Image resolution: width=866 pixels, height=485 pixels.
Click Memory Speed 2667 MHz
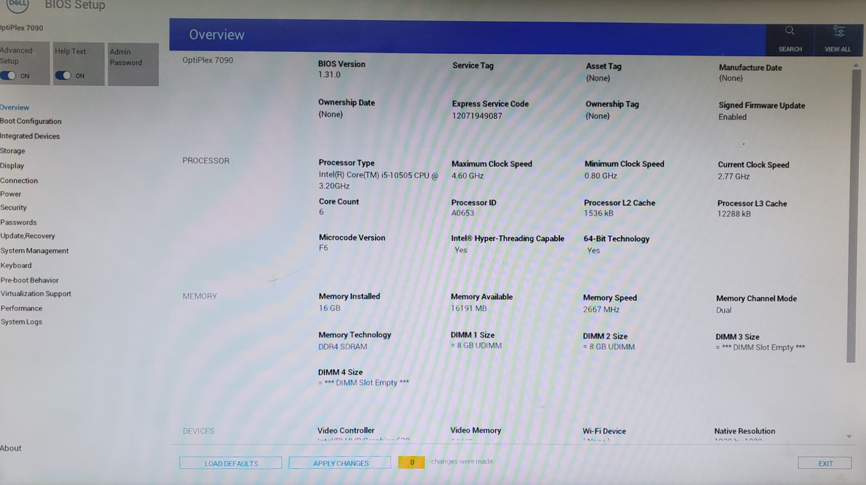pyautogui.click(x=602, y=310)
